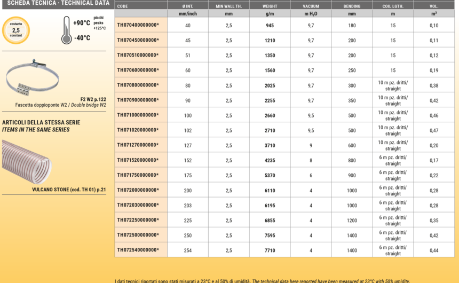Open the F2 W2 p.122 reference

[93, 99]
